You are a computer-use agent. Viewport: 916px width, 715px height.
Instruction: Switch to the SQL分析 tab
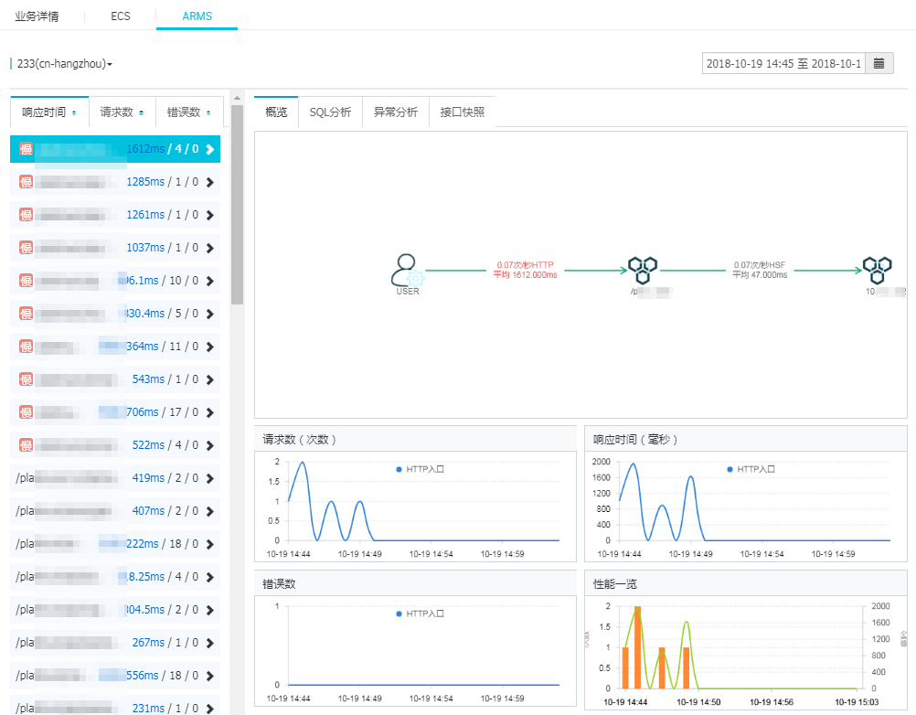(330, 112)
